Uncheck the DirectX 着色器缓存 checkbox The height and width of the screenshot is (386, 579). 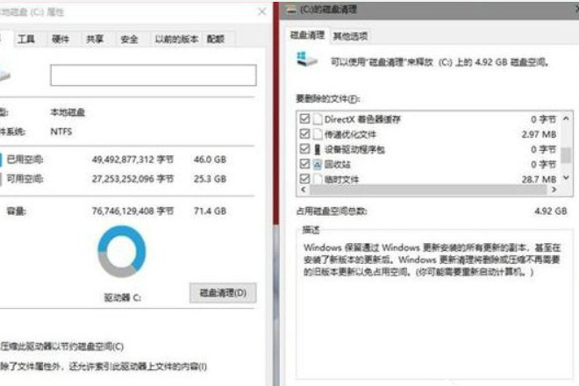click(304, 118)
